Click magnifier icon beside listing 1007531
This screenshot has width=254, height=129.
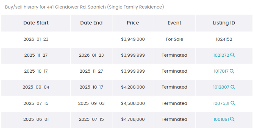233,103
